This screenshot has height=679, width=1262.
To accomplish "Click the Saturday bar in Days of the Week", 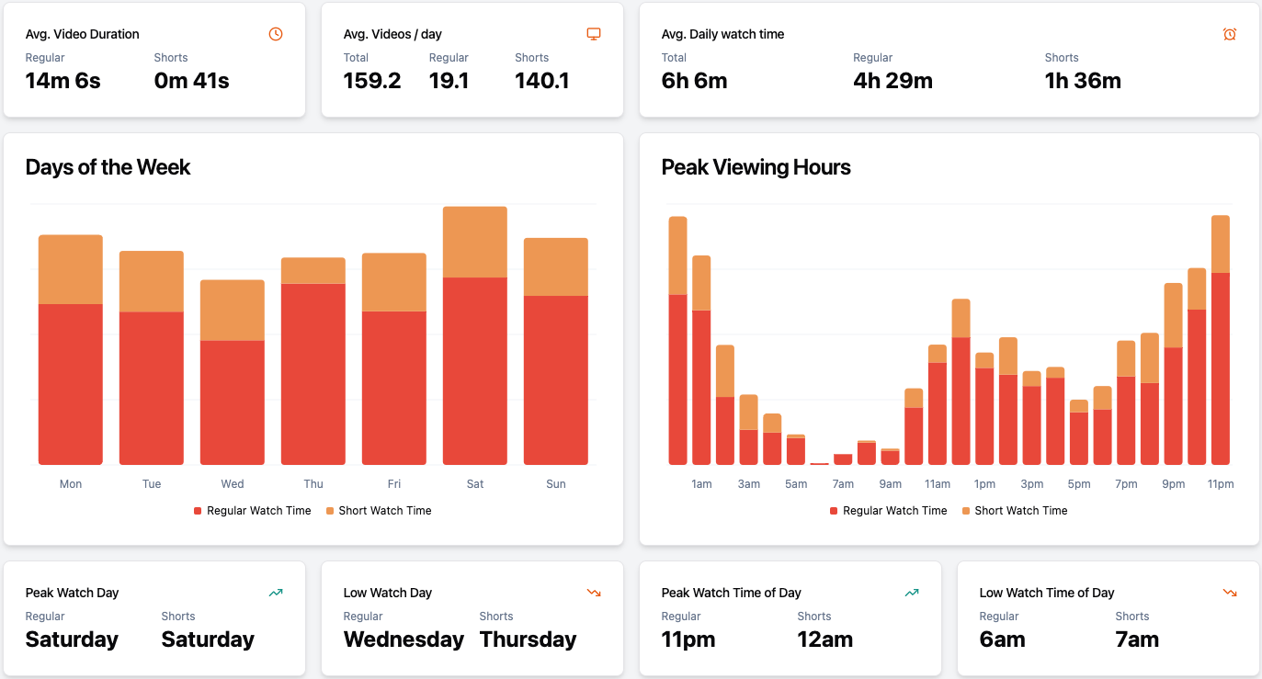I will pyautogui.click(x=474, y=335).
